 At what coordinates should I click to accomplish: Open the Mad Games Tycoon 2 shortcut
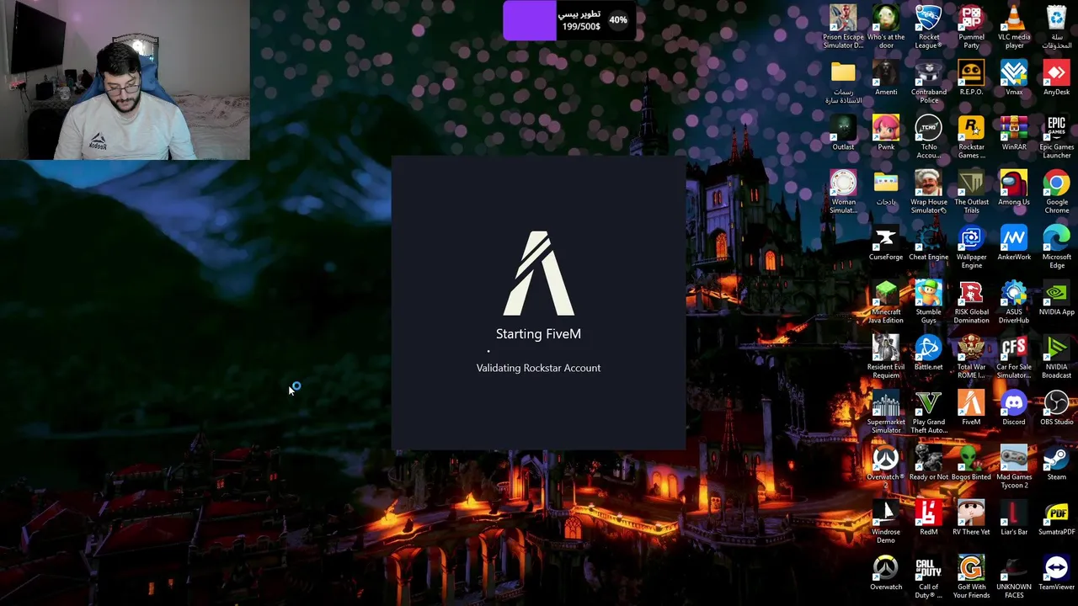(x=1014, y=467)
